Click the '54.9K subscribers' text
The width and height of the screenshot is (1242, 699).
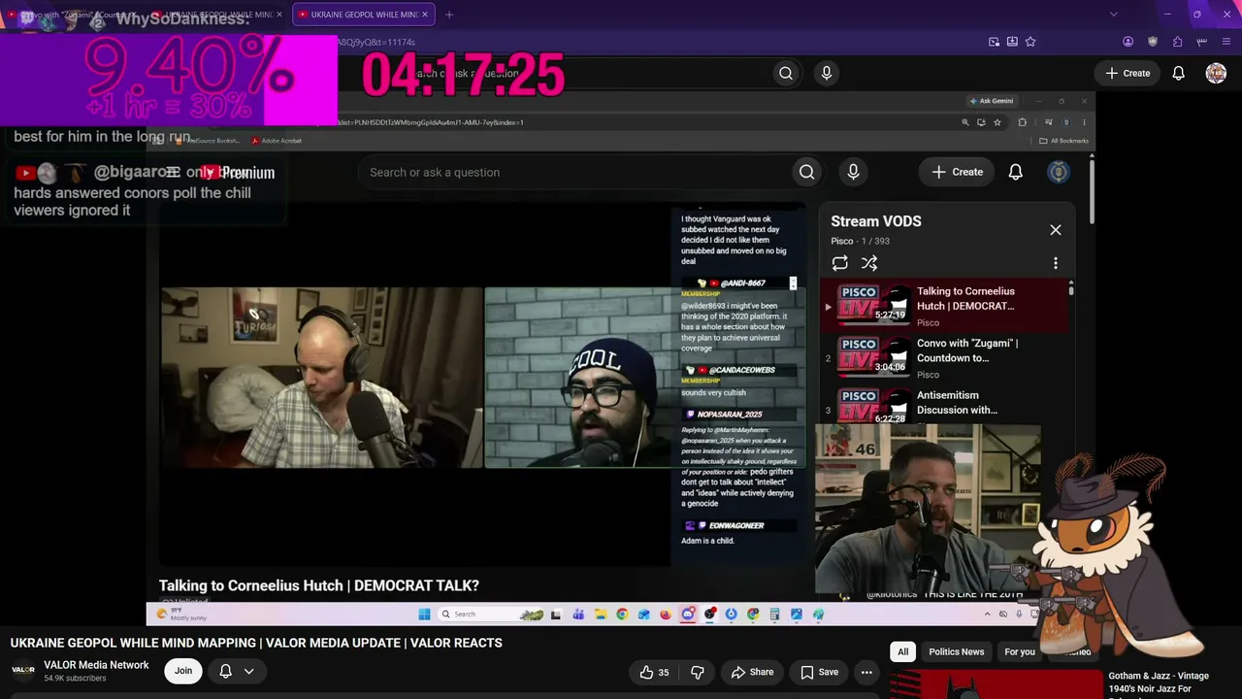click(75, 679)
